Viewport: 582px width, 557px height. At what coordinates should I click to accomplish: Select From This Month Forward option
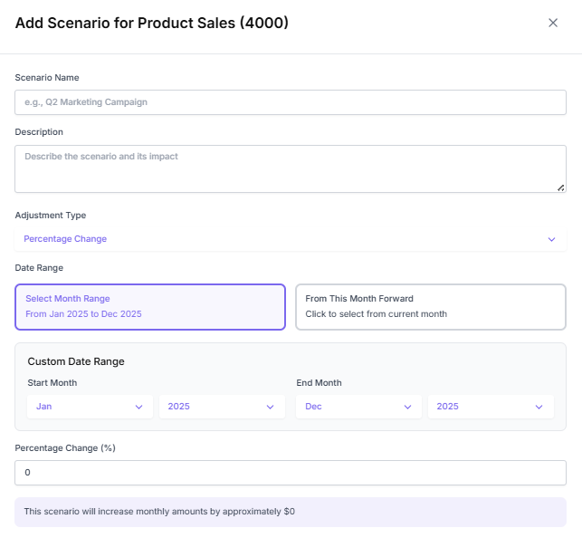click(430, 306)
